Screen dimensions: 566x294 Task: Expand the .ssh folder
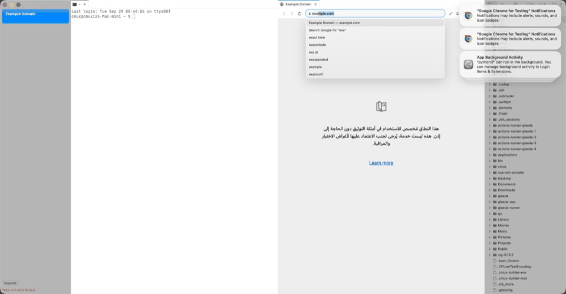click(490, 90)
